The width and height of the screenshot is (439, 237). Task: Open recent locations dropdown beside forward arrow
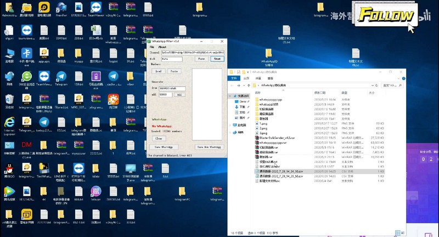tap(244, 86)
